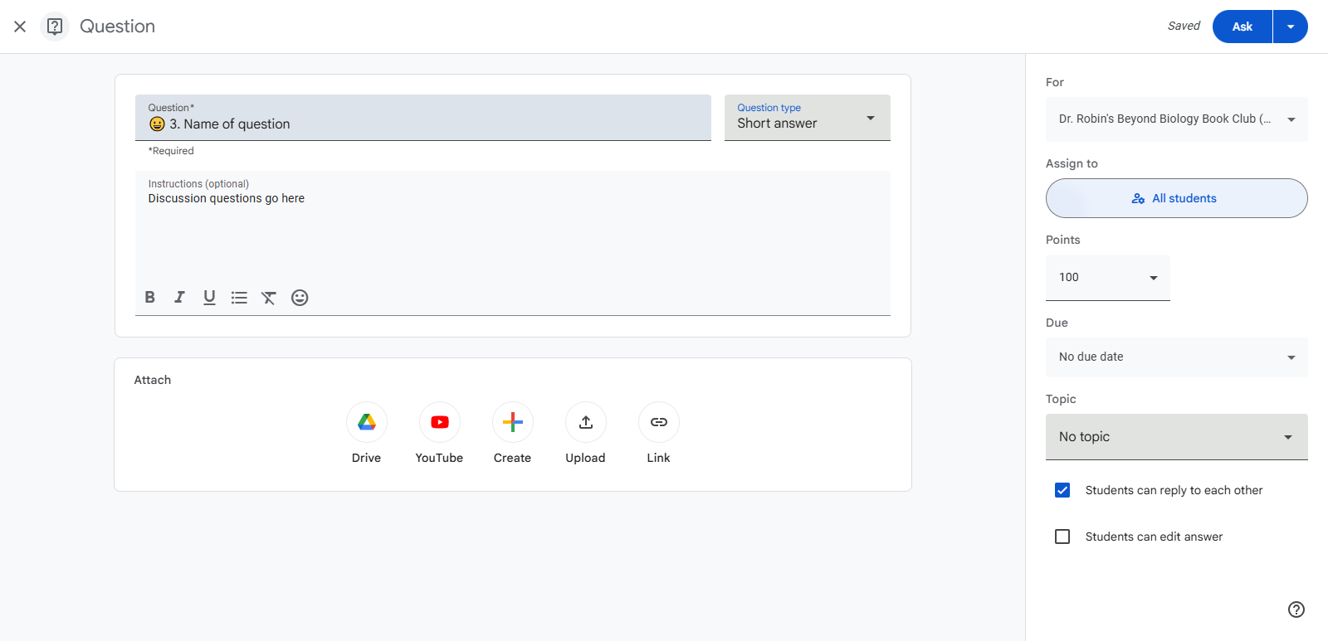
Task: Toggle italic formatting in instructions
Action: (x=179, y=297)
